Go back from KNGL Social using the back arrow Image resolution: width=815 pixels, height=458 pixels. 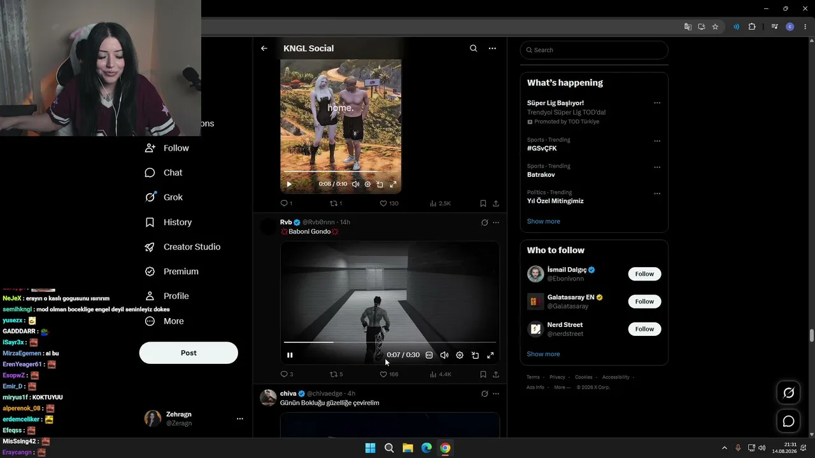(x=264, y=48)
